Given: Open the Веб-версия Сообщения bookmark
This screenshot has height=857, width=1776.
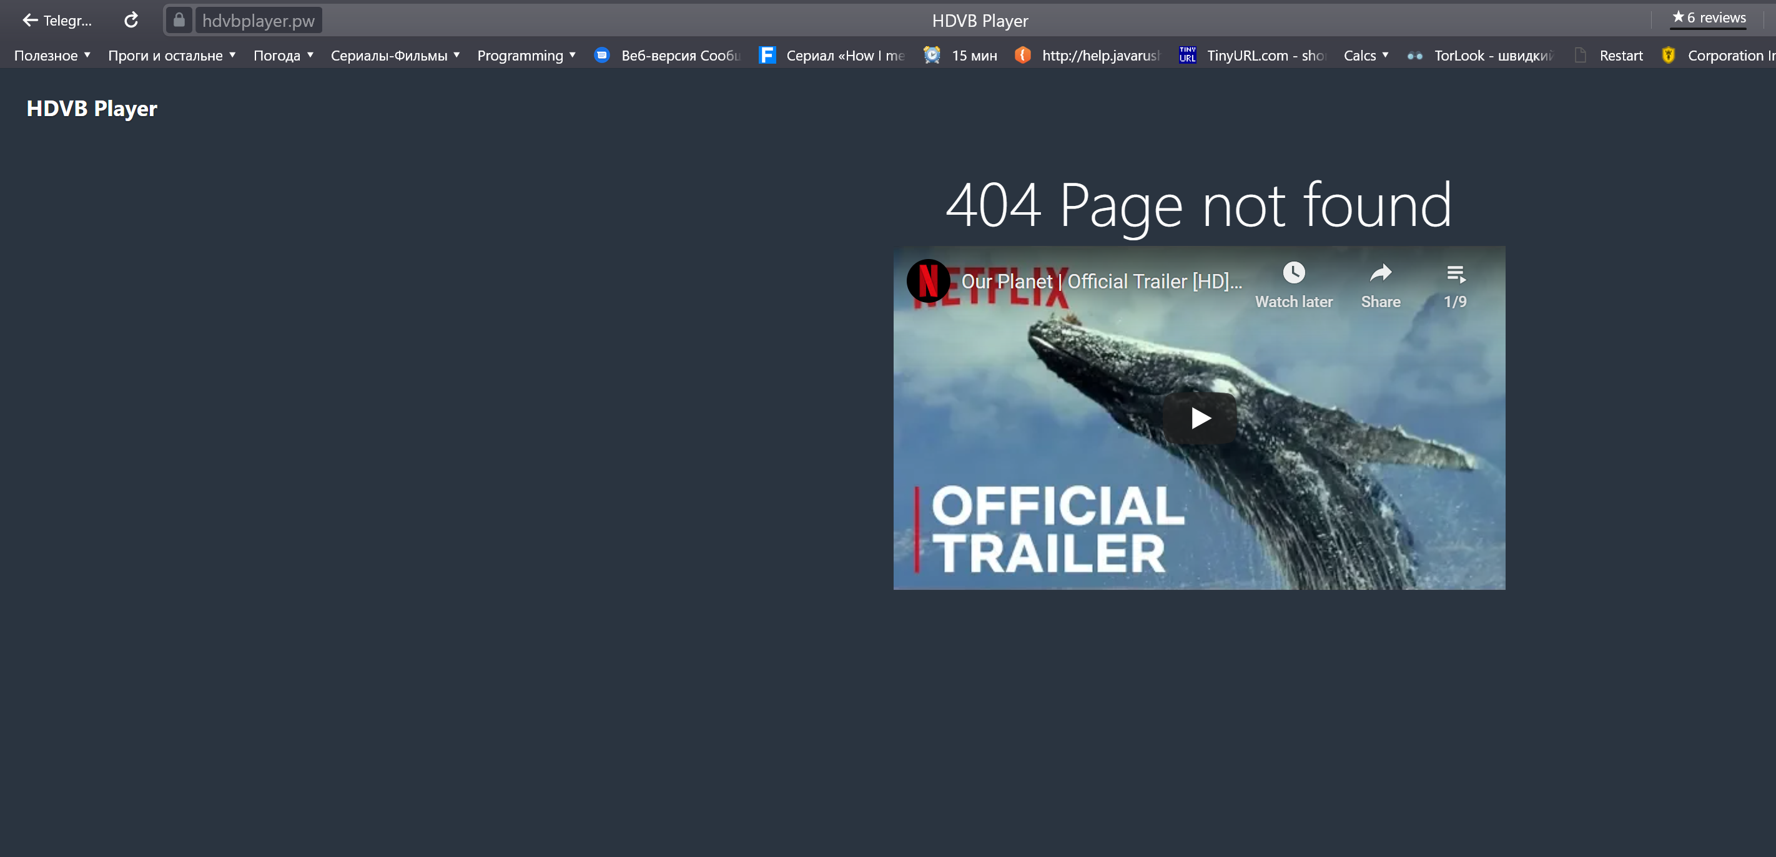Looking at the screenshot, I should pos(668,56).
